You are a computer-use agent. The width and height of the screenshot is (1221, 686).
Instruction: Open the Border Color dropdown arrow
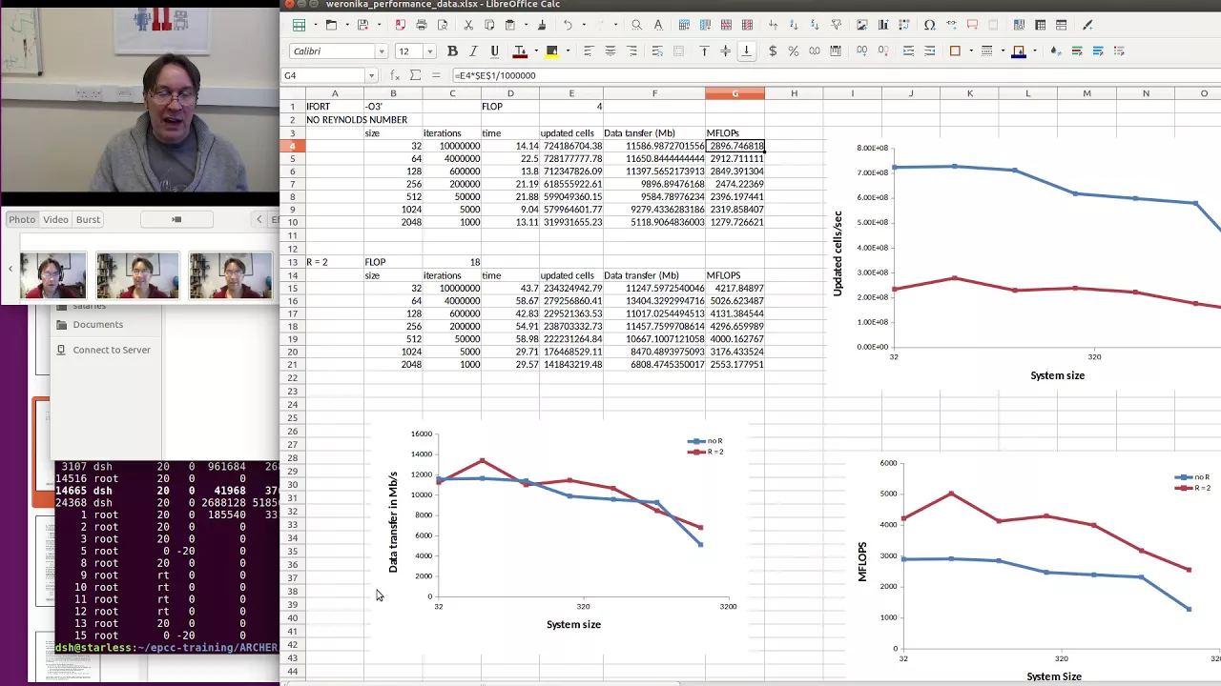click(1035, 51)
